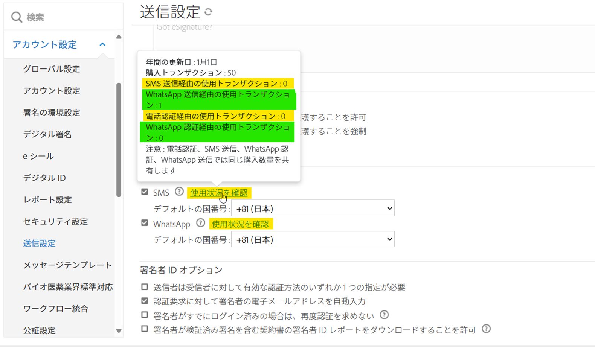Click SMS 送信経由の使用トランザクション line
Viewport: 595px width, 347px height.
(217, 84)
